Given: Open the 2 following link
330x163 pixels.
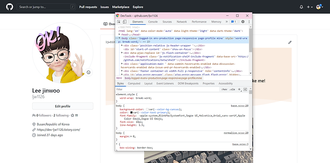Looking at the screenshot, I should pyautogui.click(x=61, y=115).
